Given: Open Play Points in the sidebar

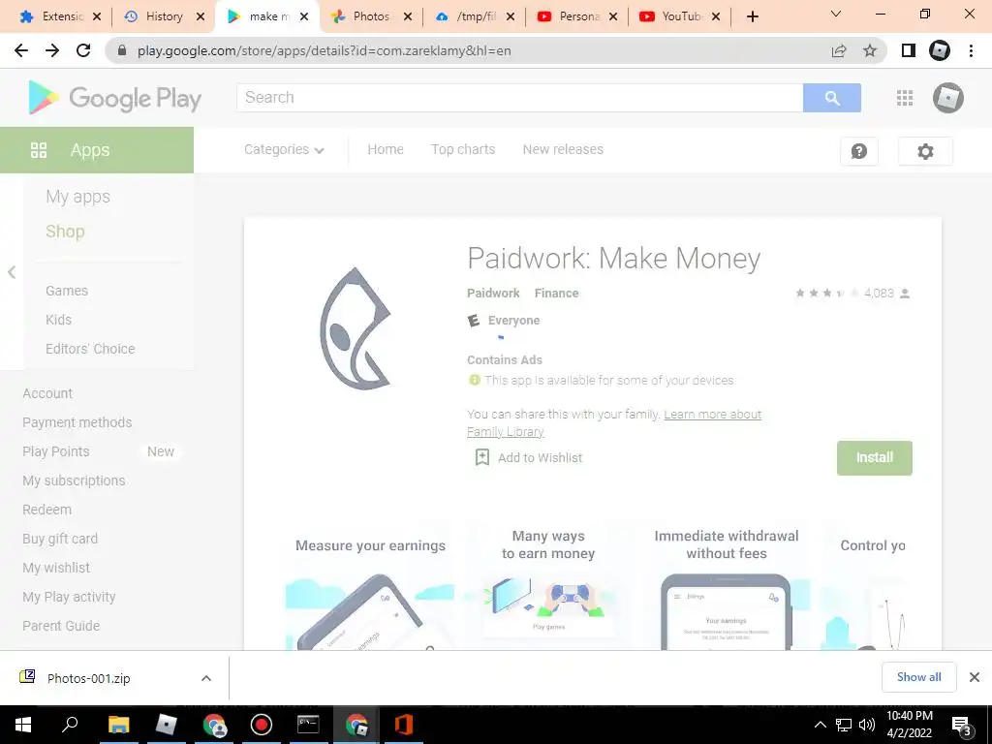Looking at the screenshot, I should coord(55,451).
